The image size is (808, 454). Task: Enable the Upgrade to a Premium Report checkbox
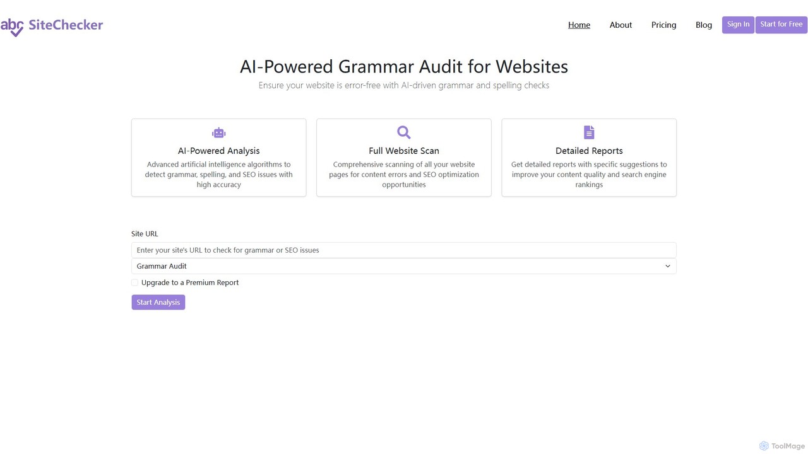point(134,282)
